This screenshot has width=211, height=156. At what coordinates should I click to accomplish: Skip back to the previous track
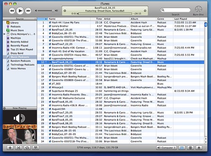click(12, 11)
